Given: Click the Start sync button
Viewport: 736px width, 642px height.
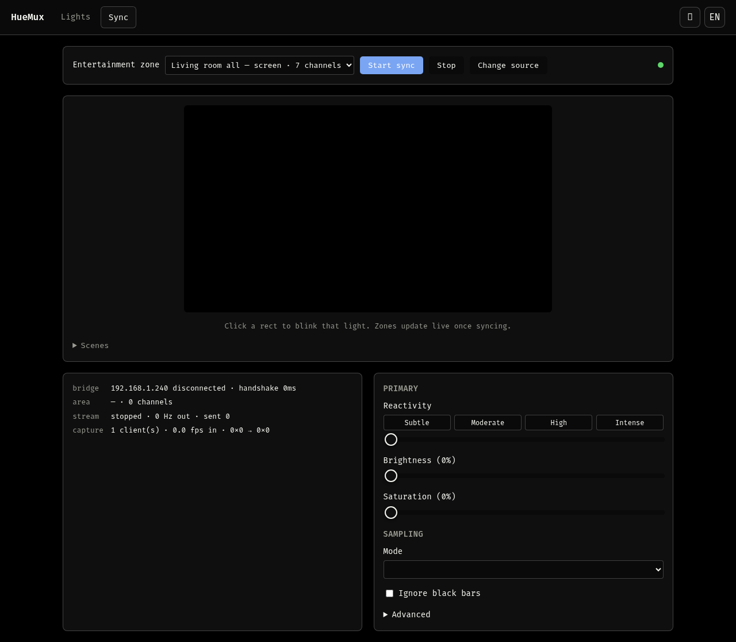Looking at the screenshot, I should point(392,65).
